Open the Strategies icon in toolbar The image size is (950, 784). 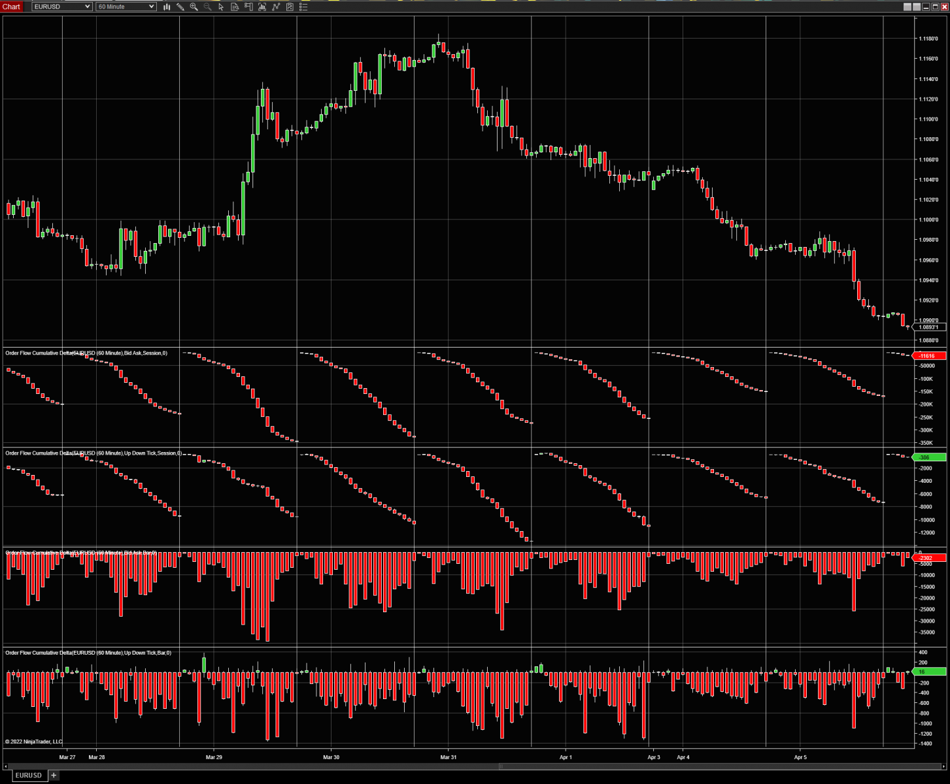(x=276, y=7)
